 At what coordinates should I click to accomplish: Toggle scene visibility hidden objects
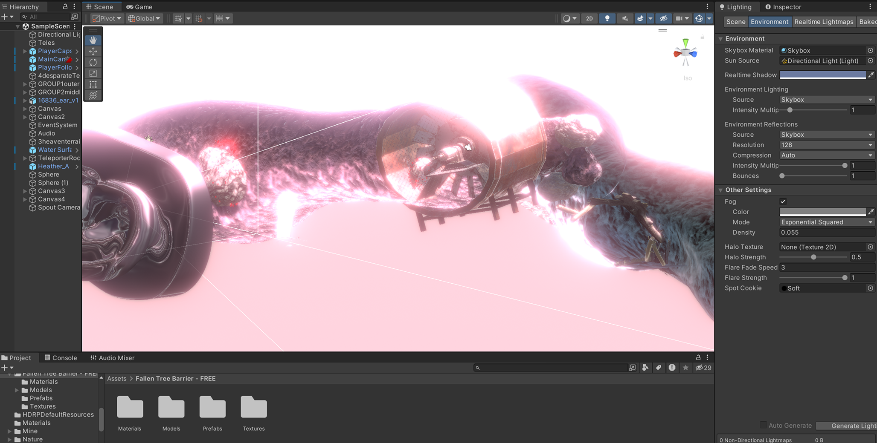click(x=663, y=18)
